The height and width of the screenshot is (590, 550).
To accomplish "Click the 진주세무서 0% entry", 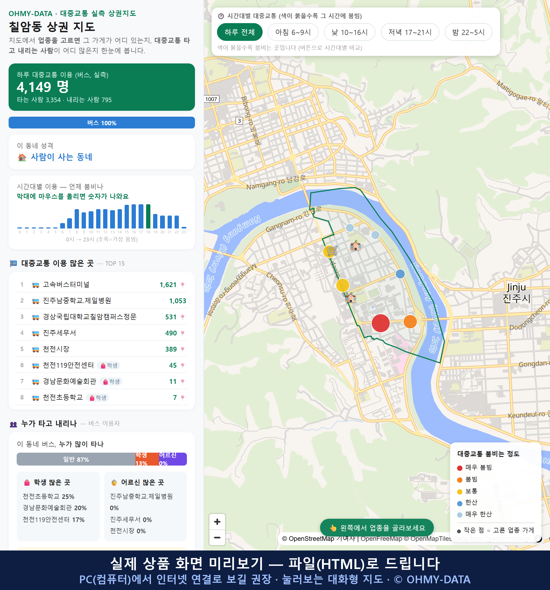I will [131, 520].
